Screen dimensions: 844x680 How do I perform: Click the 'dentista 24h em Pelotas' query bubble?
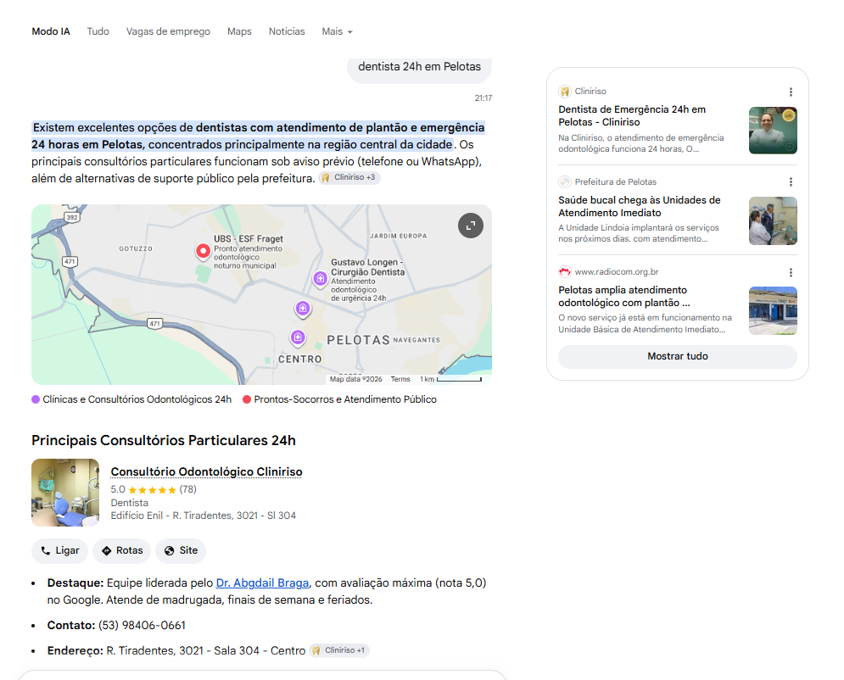click(x=419, y=67)
